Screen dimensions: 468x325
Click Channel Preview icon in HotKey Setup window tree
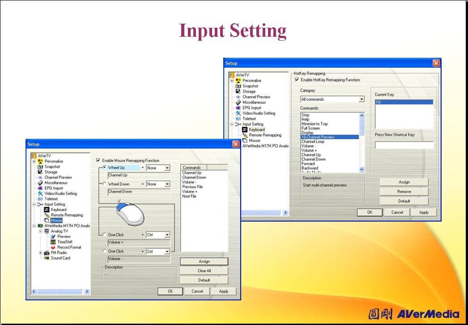pyautogui.click(x=238, y=97)
